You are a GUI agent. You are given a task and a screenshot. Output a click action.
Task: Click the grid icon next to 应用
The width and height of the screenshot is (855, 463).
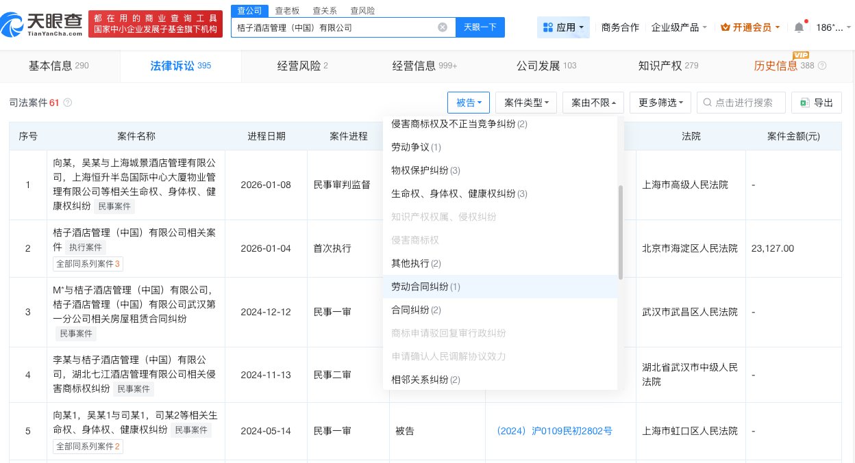coord(548,27)
